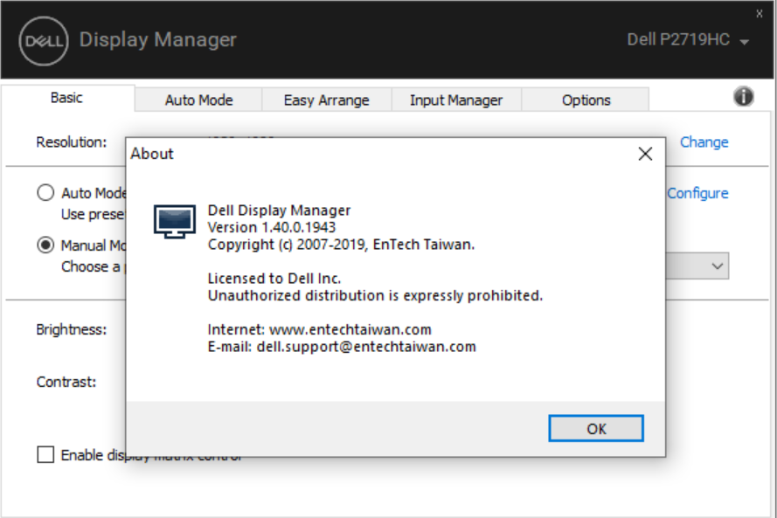Click the Configure link

coord(697,194)
